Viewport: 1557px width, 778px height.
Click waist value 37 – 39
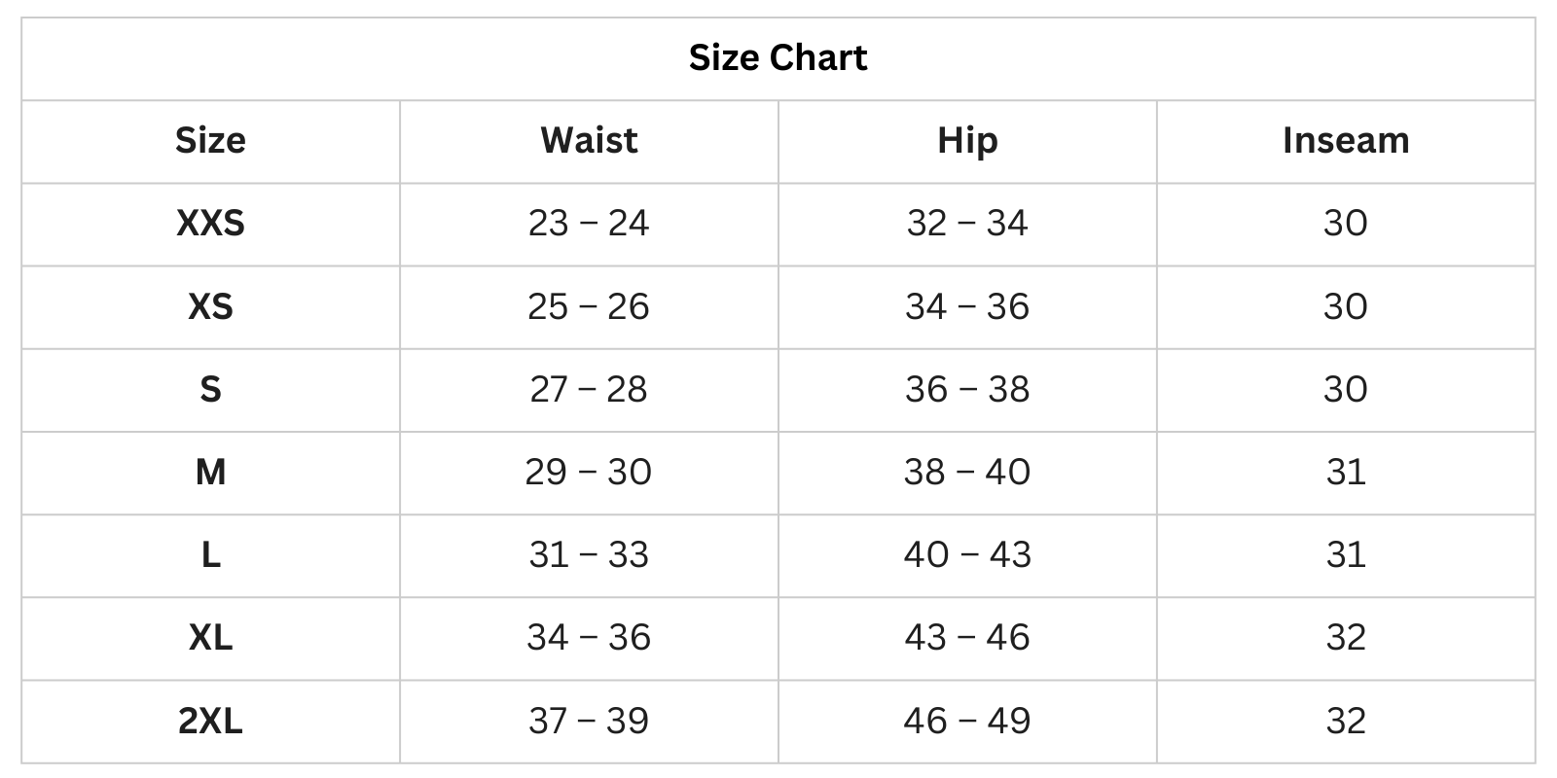[589, 722]
